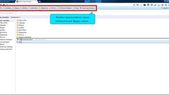Open a new tab with the new-tab button
169x95 pixels.
(40, 2)
